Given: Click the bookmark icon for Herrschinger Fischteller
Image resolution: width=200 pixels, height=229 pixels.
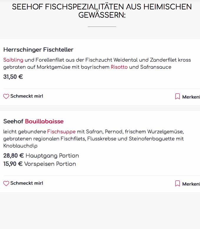Looking at the screenshot, I should tap(177, 96).
